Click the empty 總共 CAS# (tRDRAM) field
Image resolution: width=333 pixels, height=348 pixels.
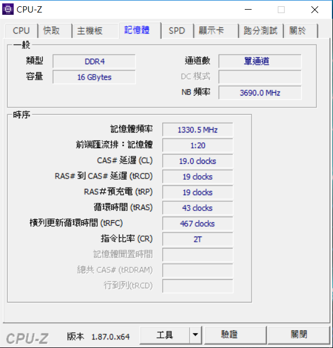198,270
